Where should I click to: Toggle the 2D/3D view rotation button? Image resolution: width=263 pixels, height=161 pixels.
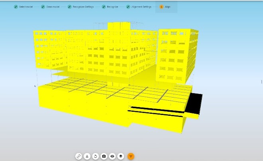point(79,156)
